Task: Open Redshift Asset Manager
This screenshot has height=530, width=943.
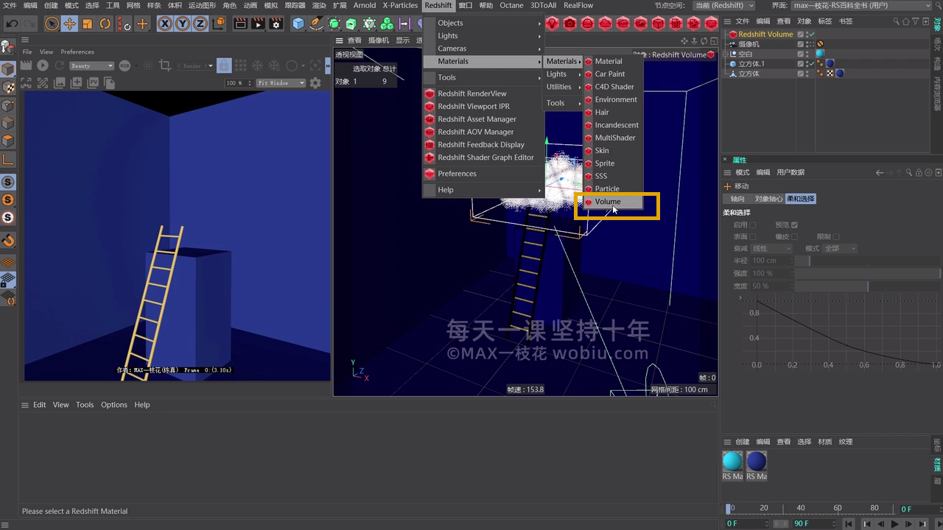Action: pyautogui.click(x=477, y=119)
